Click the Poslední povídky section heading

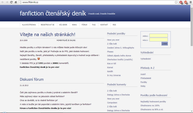[x=116, y=34]
